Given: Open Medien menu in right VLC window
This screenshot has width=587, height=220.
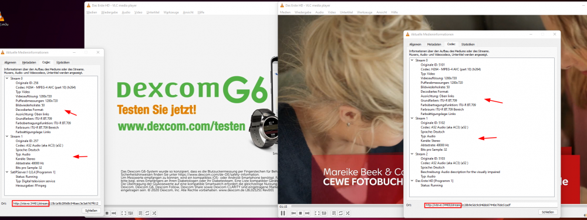Looking at the screenshot, I should [x=285, y=12].
